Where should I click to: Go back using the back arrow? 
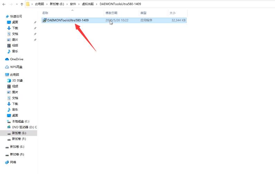point(4,4)
